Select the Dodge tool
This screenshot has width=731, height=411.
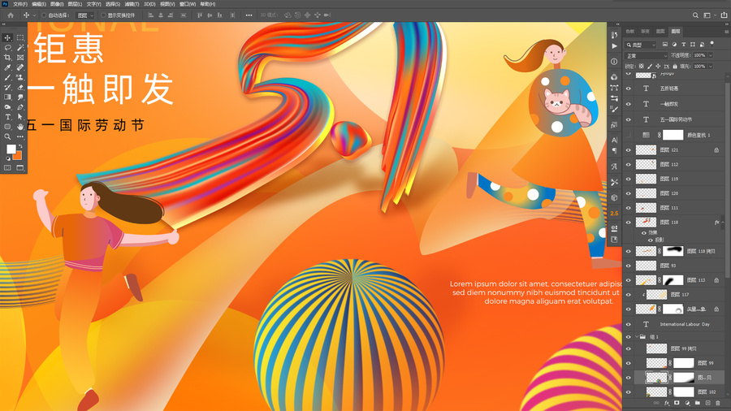pyautogui.click(x=7, y=107)
